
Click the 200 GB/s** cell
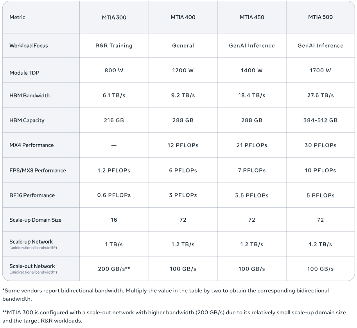click(114, 269)
